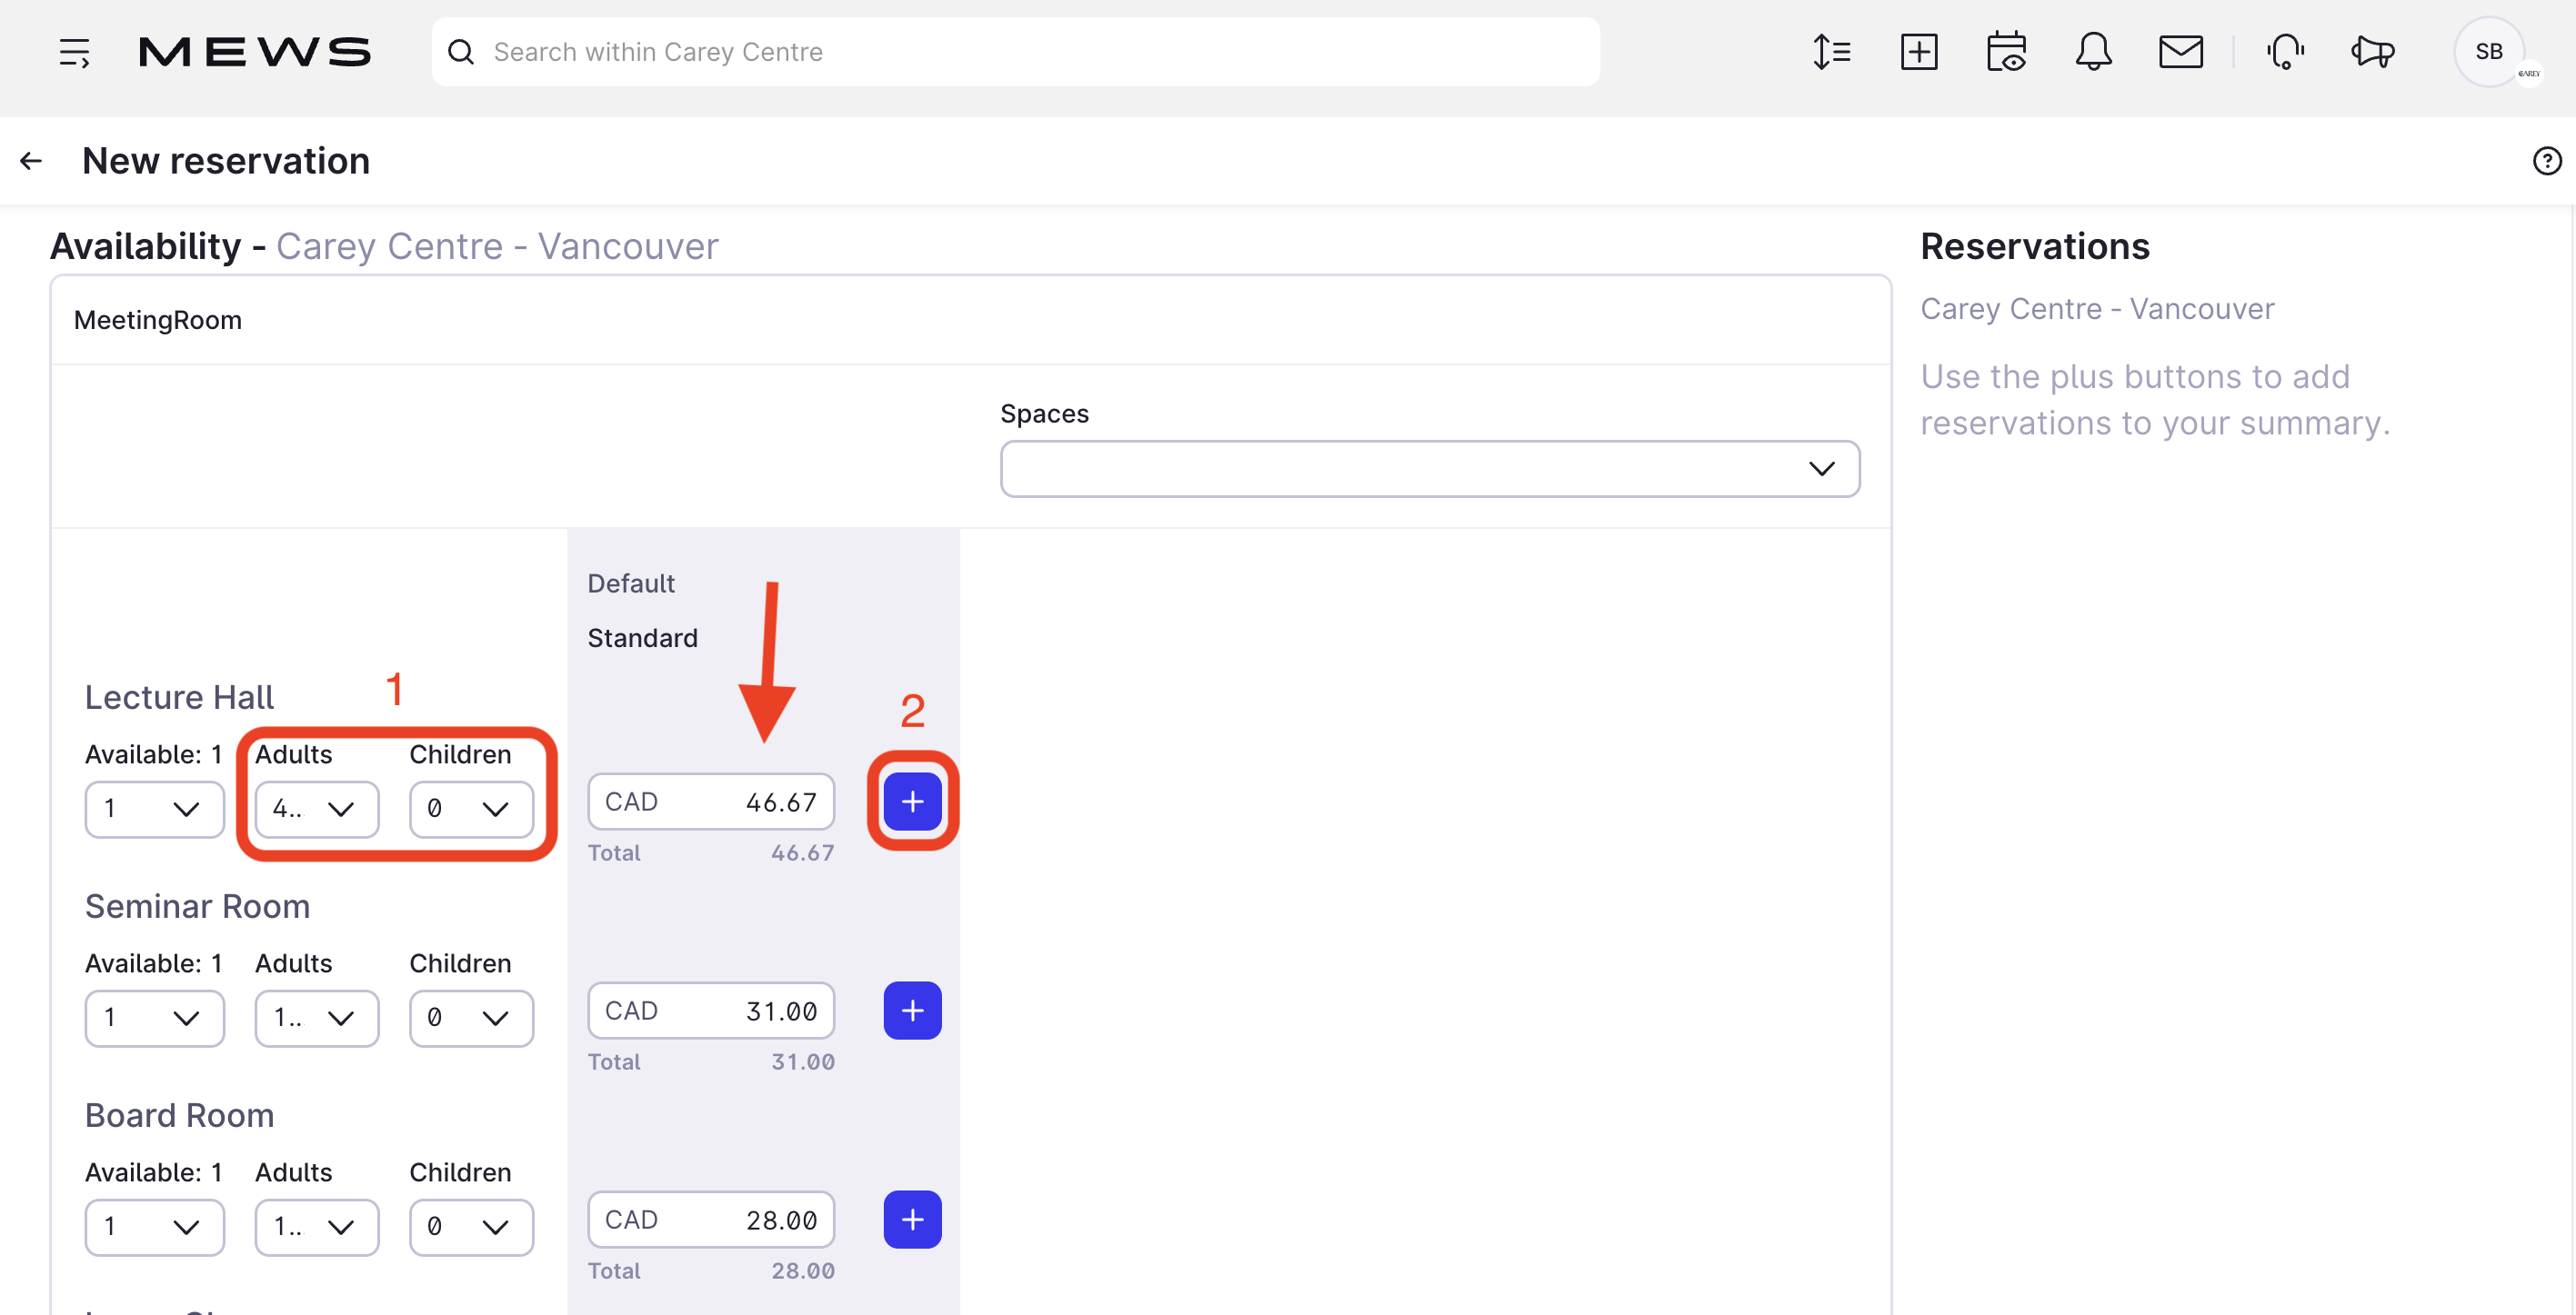This screenshot has width=2576, height=1315.
Task: Click the megaphone announcements icon
Action: click(2372, 52)
